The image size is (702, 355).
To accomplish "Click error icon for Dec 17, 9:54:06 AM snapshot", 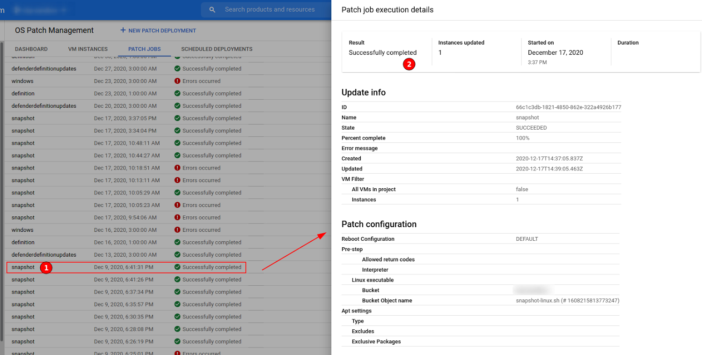I will 177,217.
